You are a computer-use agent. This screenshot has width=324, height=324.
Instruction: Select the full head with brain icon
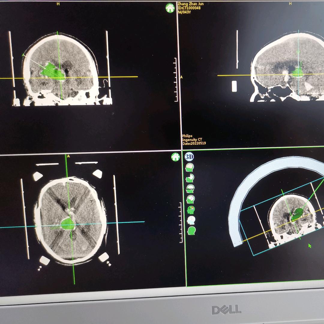click(190, 167)
